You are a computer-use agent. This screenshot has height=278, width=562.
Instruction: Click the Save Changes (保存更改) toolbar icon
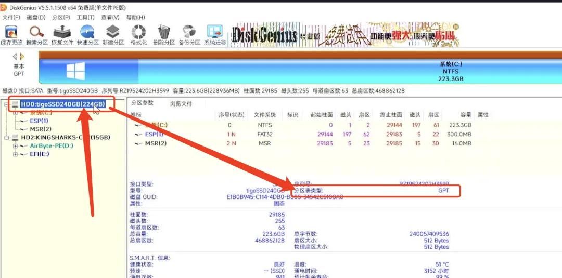pos(11,35)
